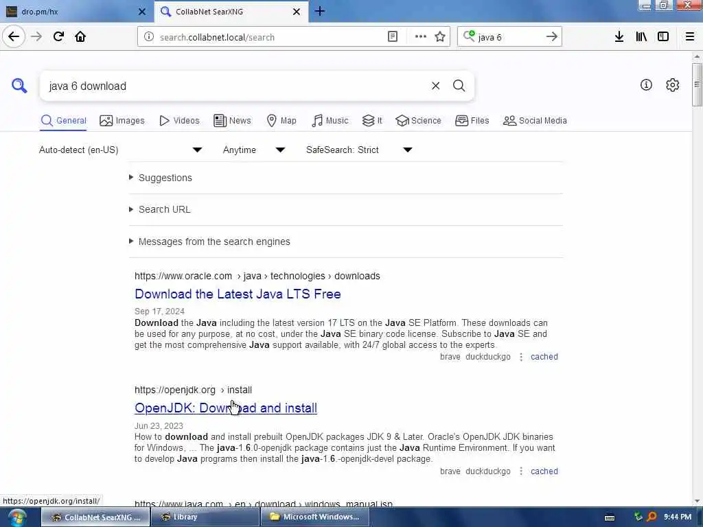
Task: Close the CollabNet SearXNG tab
Action: click(x=297, y=12)
